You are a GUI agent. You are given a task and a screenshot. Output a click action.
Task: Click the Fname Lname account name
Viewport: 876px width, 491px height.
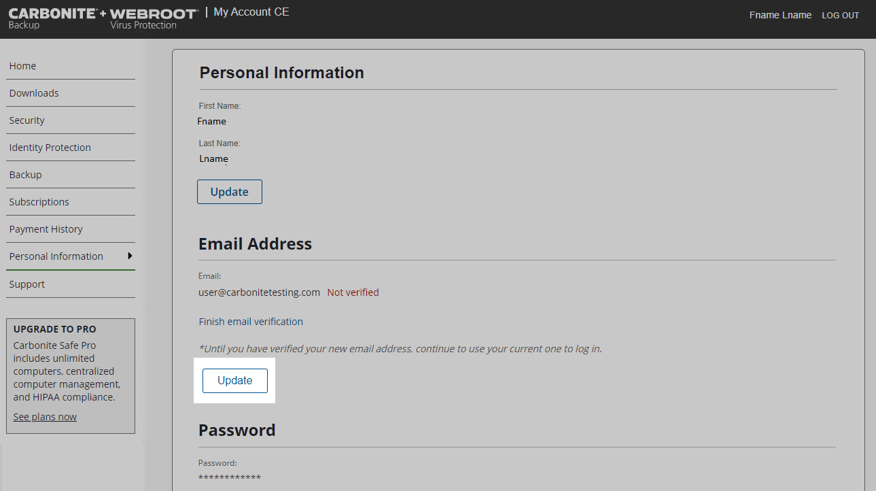780,15
